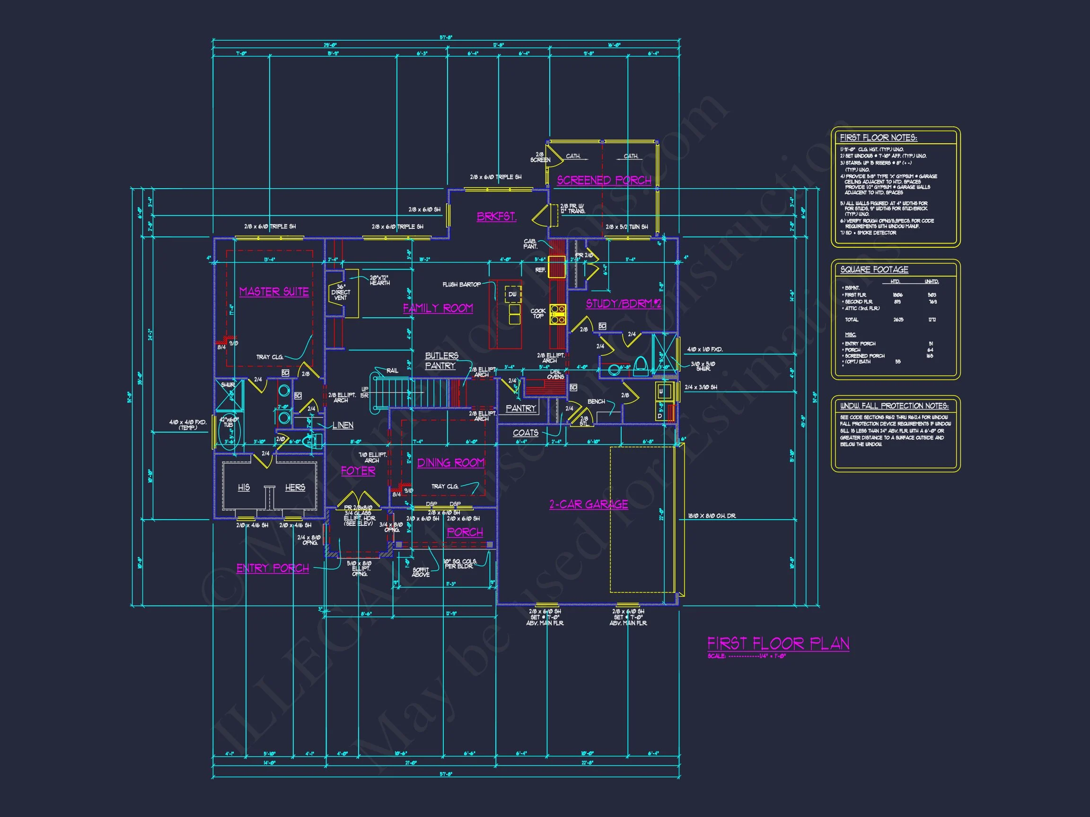Click the cooktop burner symbol in kitchen
Viewport: 1090px width, 817px height.
(558, 314)
